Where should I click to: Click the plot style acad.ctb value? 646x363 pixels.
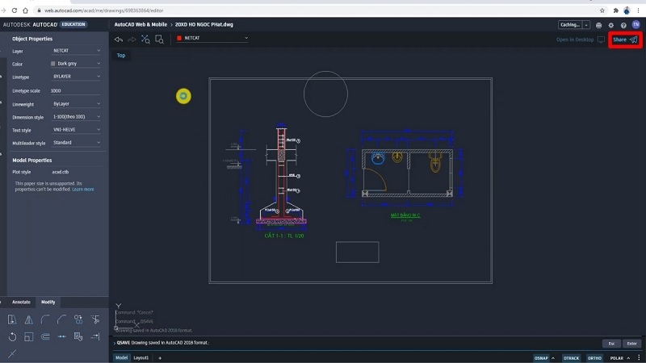point(61,172)
